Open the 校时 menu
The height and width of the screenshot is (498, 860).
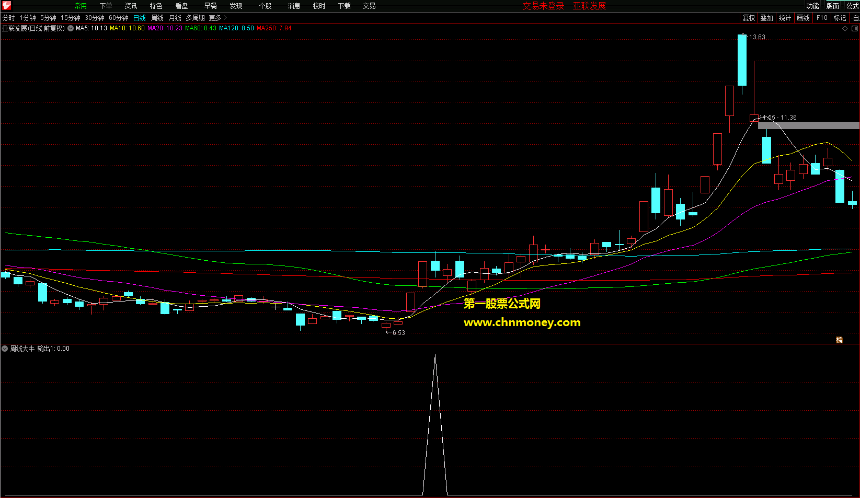(x=319, y=6)
